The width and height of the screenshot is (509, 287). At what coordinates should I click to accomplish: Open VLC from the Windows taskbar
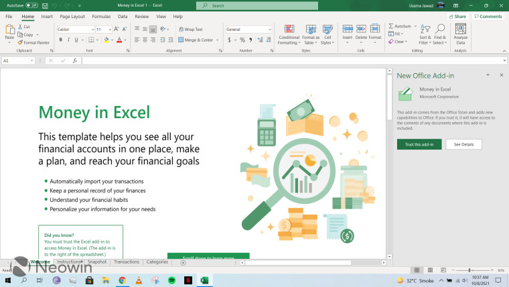(139, 280)
